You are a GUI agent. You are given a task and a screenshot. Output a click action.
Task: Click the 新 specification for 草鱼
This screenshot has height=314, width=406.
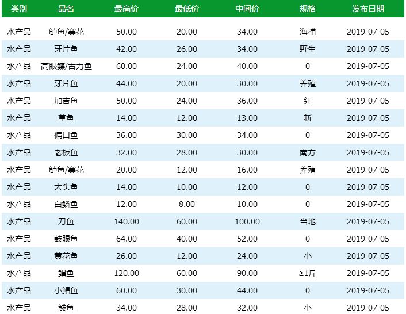[x=308, y=118]
